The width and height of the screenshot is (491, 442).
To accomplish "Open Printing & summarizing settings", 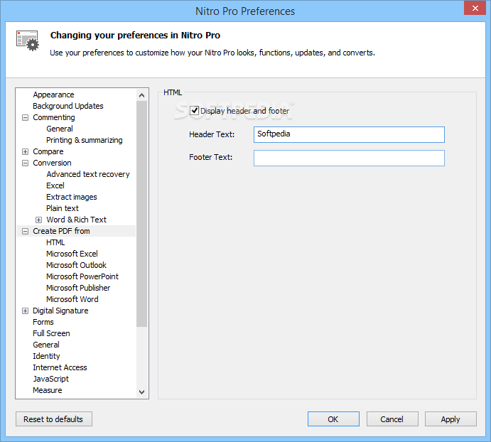I will (x=85, y=140).
